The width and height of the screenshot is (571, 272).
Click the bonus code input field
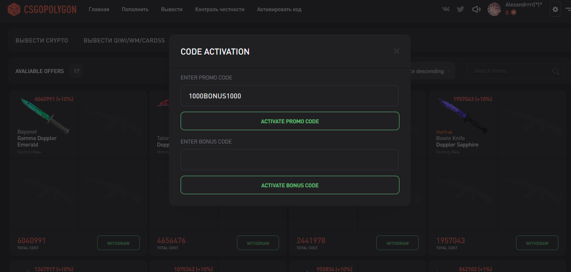289,160
